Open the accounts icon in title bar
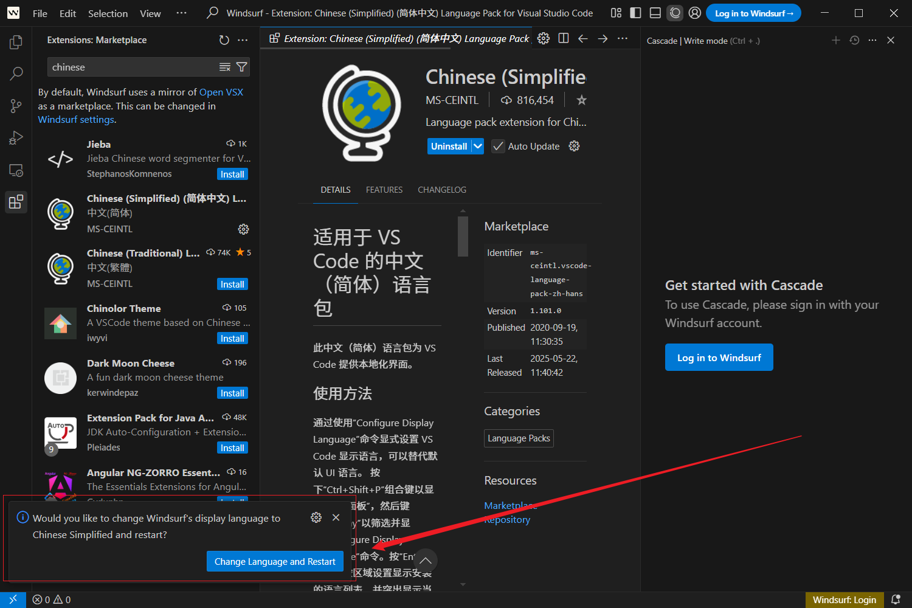This screenshot has width=912, height=608. [x=695, y=13]
